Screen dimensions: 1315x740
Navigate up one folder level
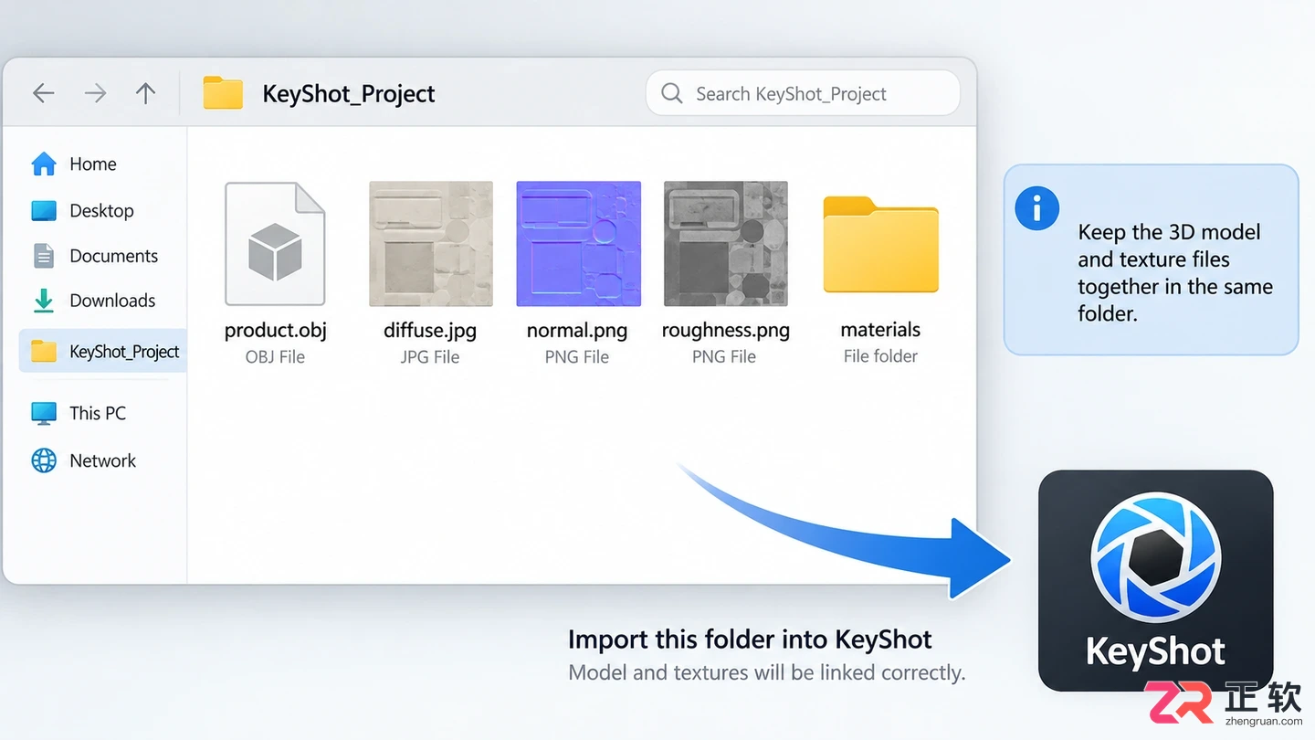(145, 93)
